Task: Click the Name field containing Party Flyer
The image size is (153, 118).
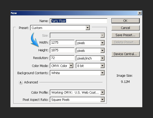Action: point(78,21)
